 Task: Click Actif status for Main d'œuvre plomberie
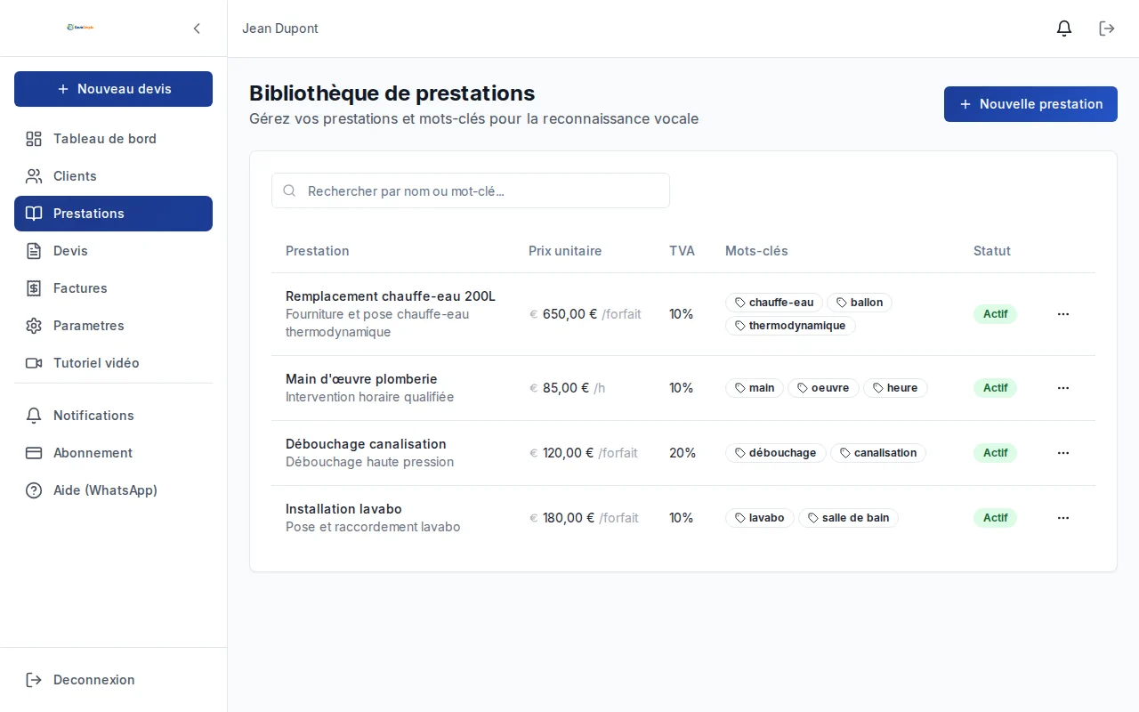click(995, 388)
